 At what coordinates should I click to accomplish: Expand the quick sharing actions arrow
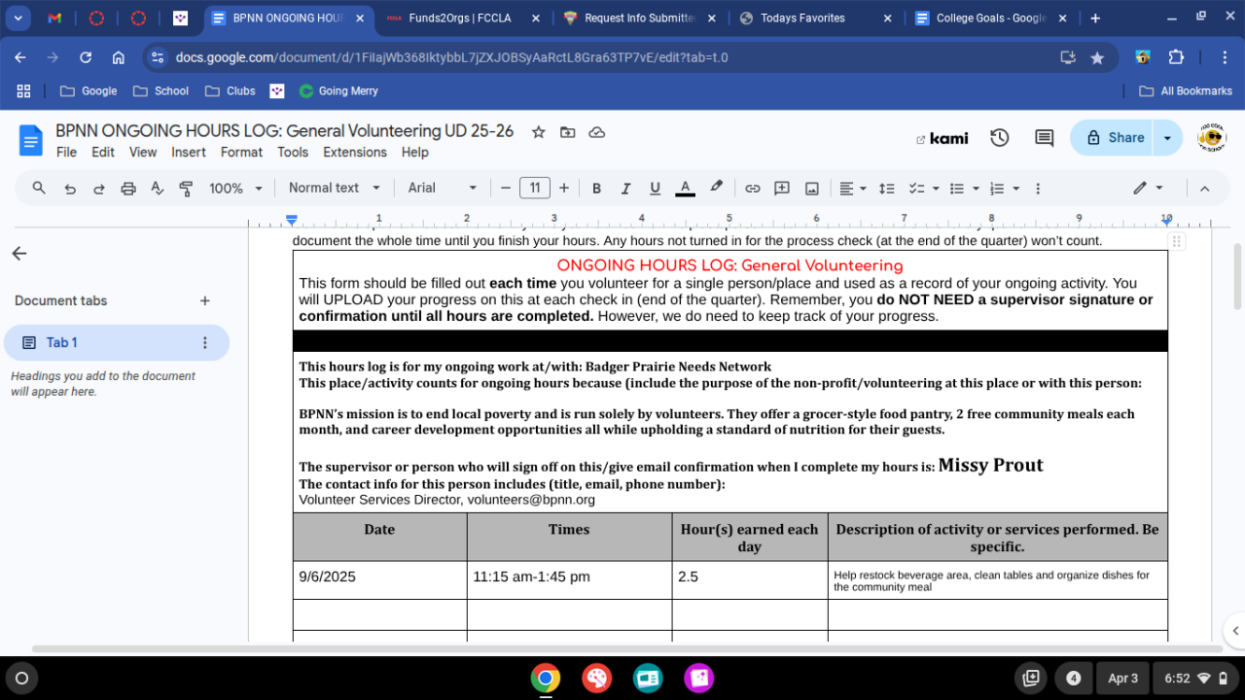(x=1167, y=138)
